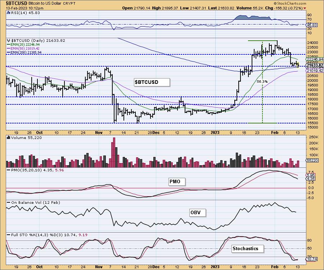
Task: Click the Bitcoin to US Dollar description
Action: tap(45, 3)
